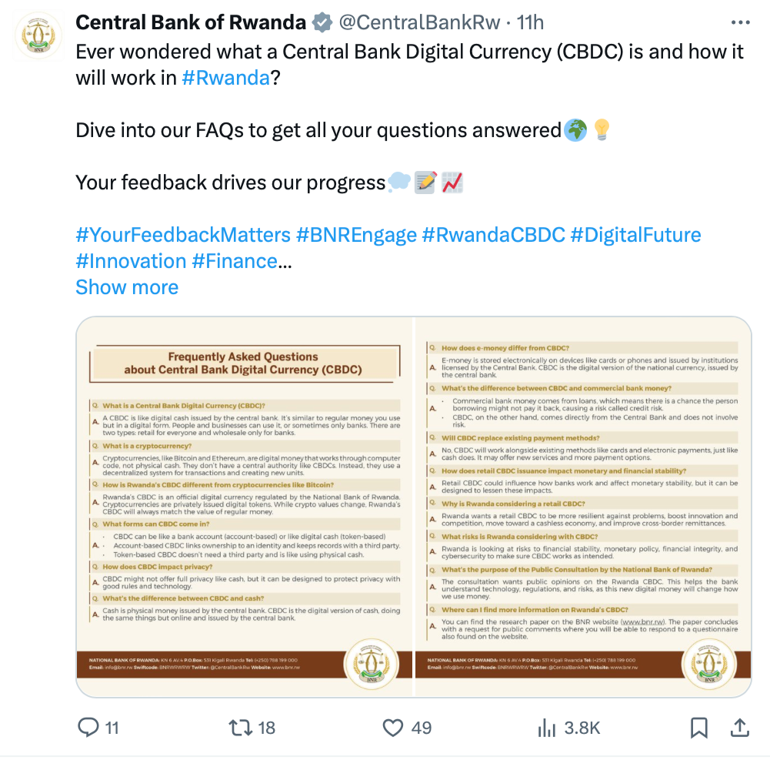770x760 pixels.
Task: Open the #RwandaCBDC hashtag
Action: tap(494, 235)
